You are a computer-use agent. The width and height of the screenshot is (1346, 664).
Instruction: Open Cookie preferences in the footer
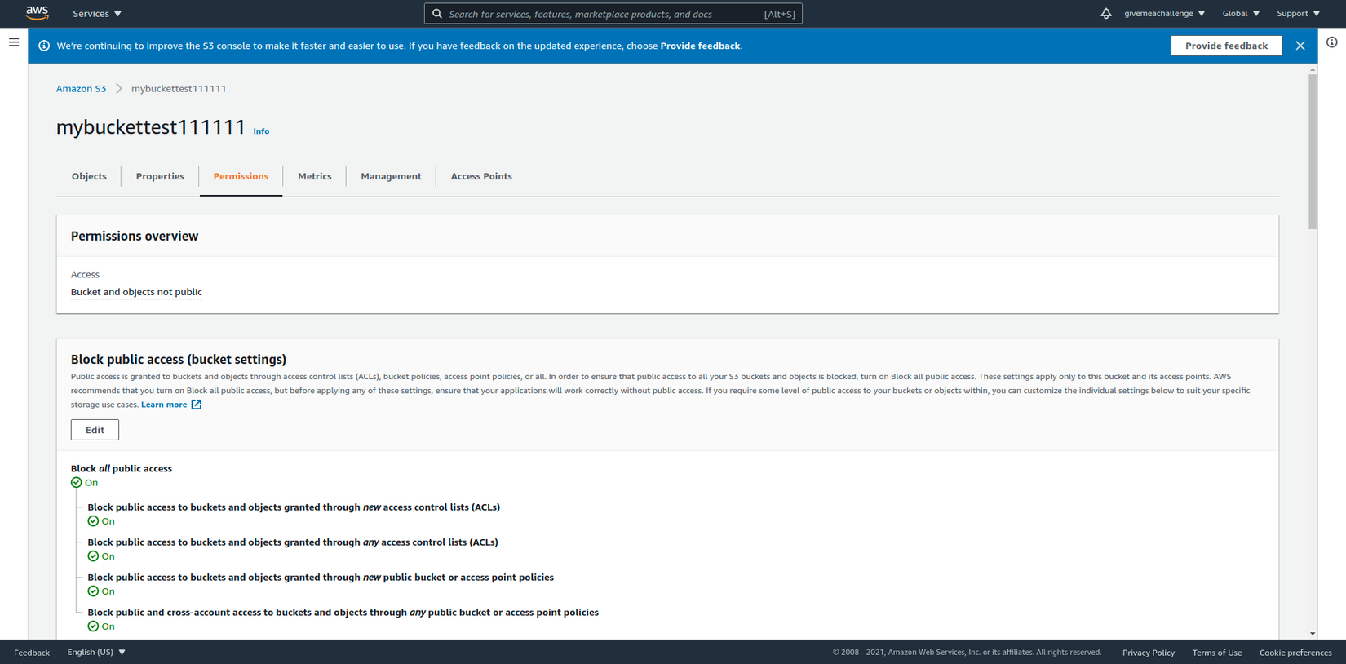[x=1295, y=653]
